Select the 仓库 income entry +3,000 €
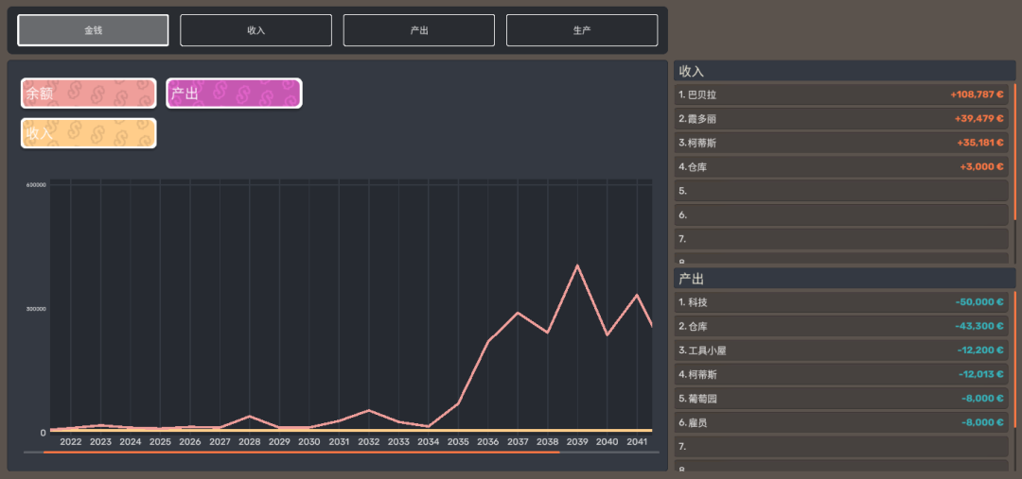1022x479 pixels. click(841, 167)
